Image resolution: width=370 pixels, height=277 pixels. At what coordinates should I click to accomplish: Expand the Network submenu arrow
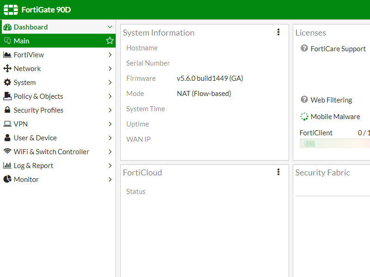pyautogui.click(x=110, y=68)
